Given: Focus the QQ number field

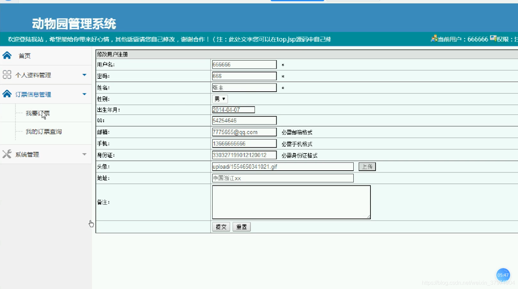Looking at the screenshot, I should coord(244,120).
